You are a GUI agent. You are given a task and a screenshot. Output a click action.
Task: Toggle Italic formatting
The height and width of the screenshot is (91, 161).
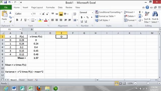tap(21, 20)
